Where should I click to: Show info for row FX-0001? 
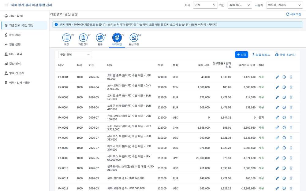(x=284, y=77)
